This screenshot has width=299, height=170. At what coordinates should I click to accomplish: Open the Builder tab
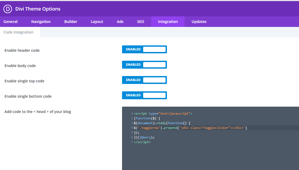click(71, 22)
